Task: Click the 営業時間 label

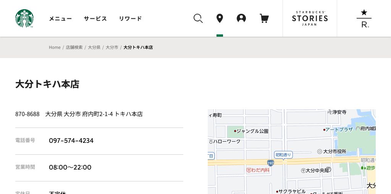Action: click(x=25, y=167)
